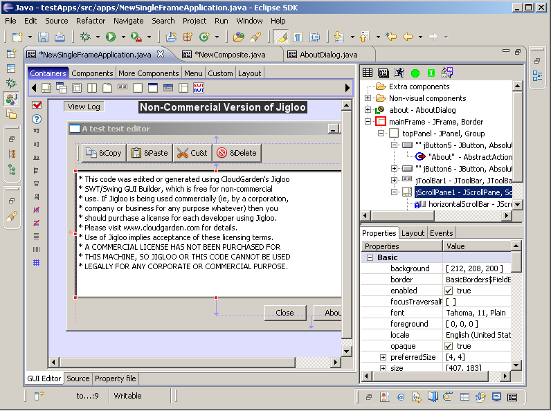Collapse the mainFrame JFrame tree node
Viewport: 551px width, 411px height.
click(368, 122)
